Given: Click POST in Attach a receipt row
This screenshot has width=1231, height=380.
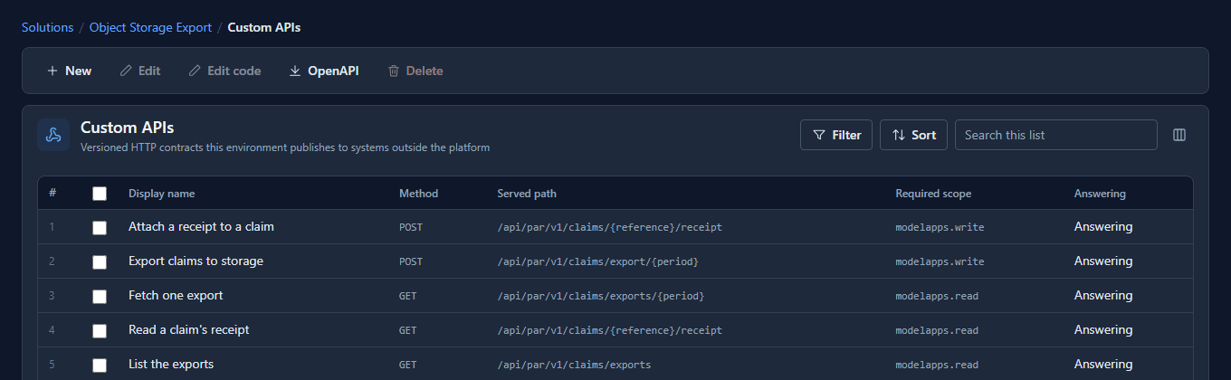Looking at the screenshot, I should pyautogui.click(x=411, y=227).
